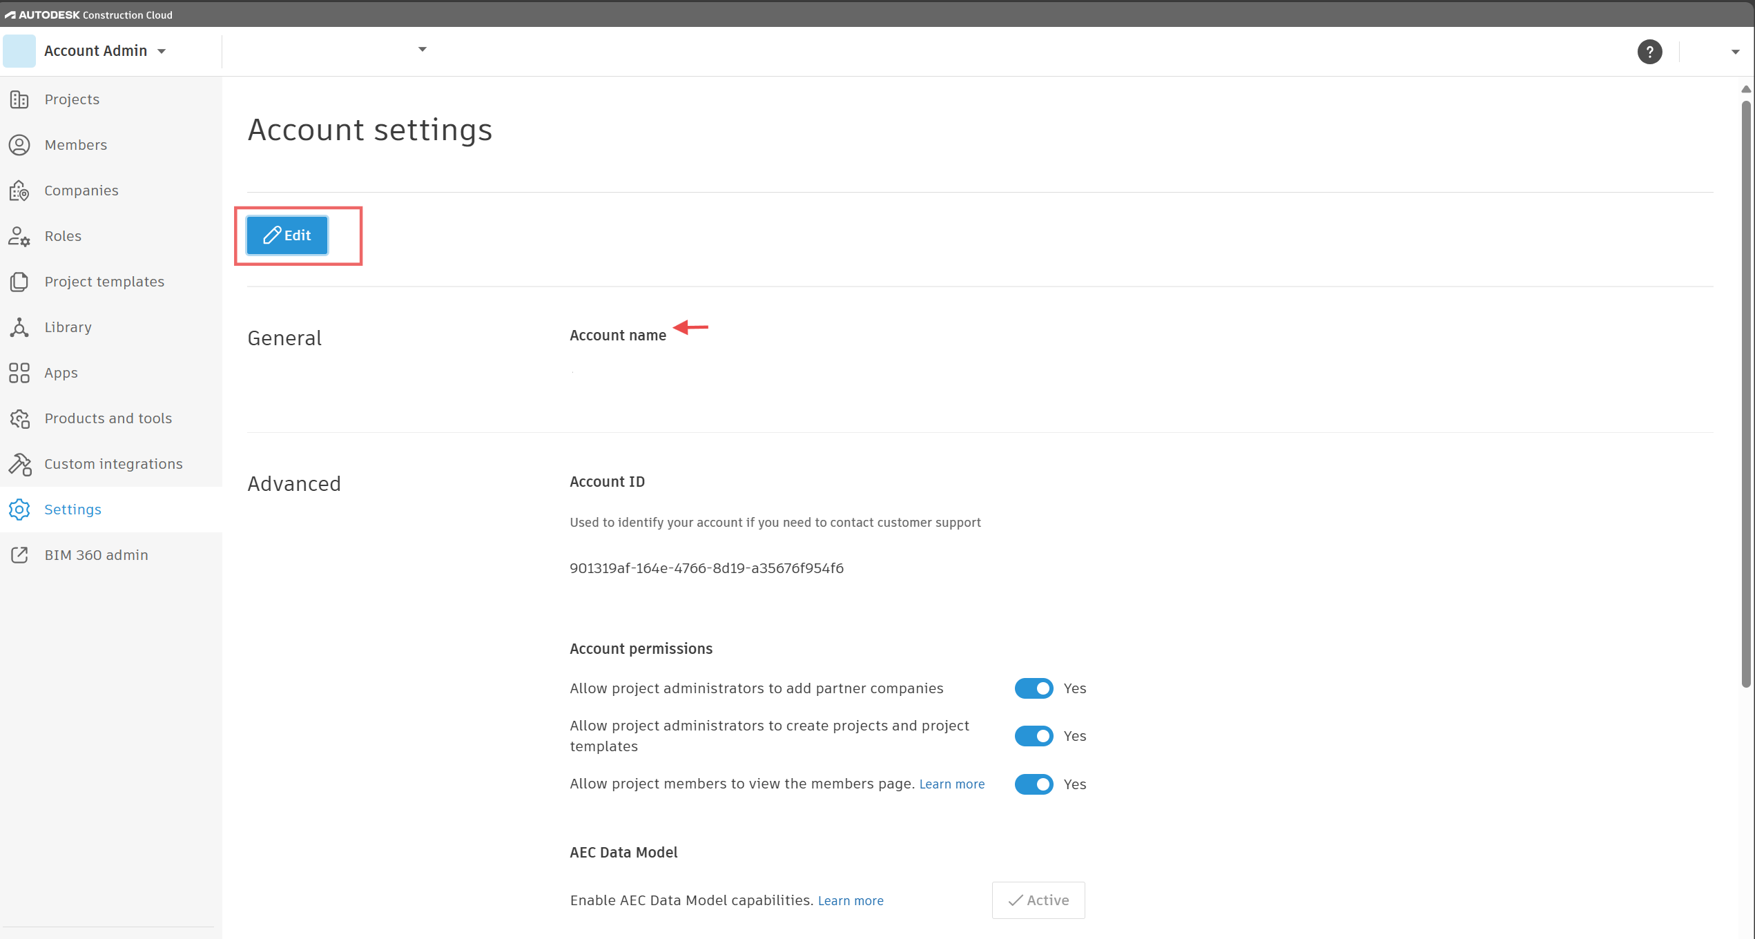Viewport: 1755px width, 939px height.
Task: Expand the Account Admin dropdown
Action: tap(162, 51)
